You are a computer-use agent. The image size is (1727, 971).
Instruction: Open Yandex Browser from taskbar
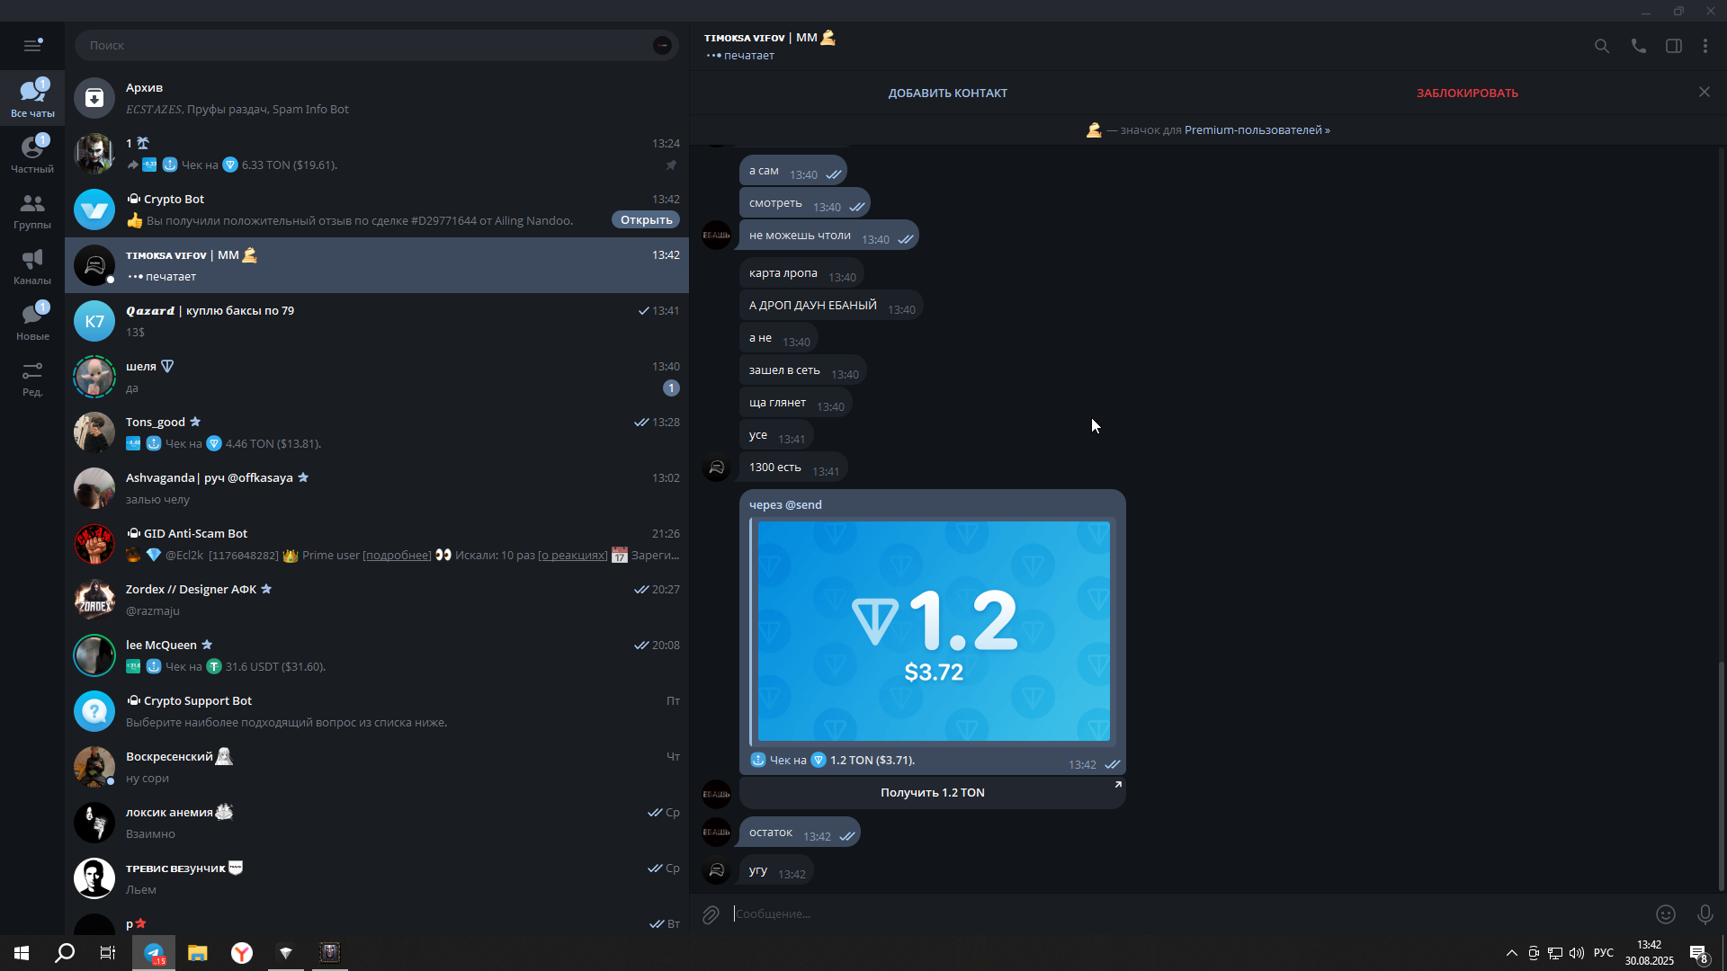(x=242, y=953)
